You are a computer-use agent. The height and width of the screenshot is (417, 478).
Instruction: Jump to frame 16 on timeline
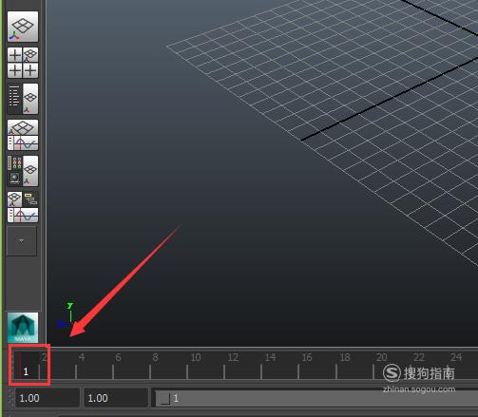307,357
